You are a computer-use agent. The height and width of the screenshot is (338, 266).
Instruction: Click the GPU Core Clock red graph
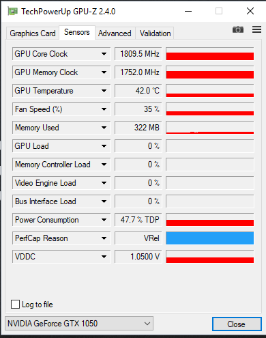210,54
